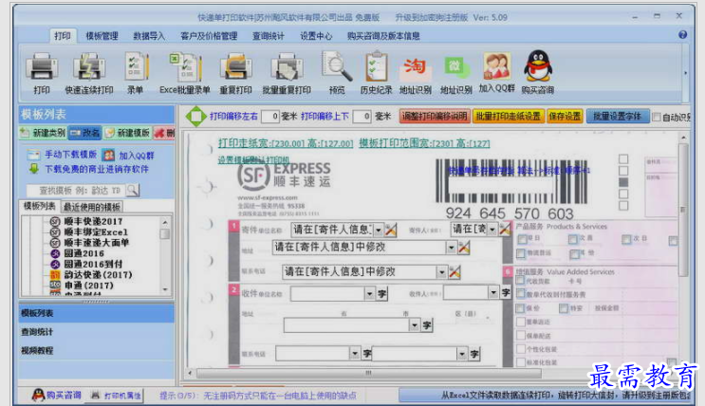Clear the 寄件人 name field with its eraser icon

pyautogui.click(x=505, y=229)
